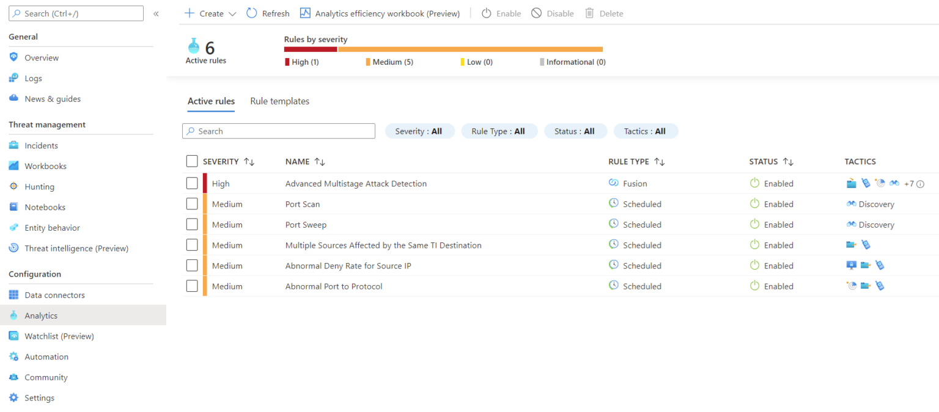
Task: Select the Notebooks section
Action: [x=45, y=207]
